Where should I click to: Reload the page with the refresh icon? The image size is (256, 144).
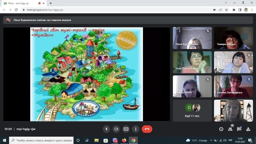click(16, 10)
